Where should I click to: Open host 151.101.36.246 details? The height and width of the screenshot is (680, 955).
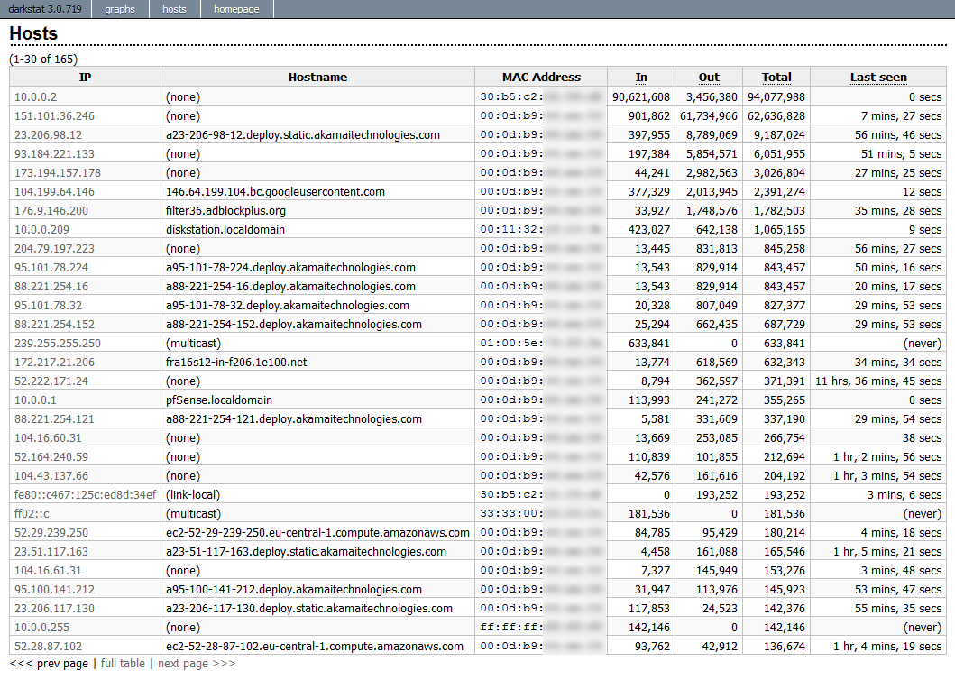coord(54,115)
